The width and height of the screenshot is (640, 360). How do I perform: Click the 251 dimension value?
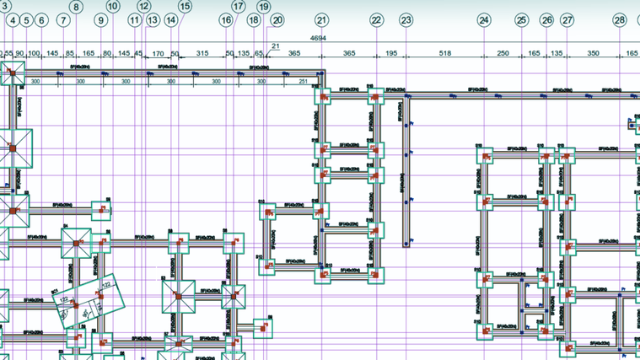click(x=304, y=81)
